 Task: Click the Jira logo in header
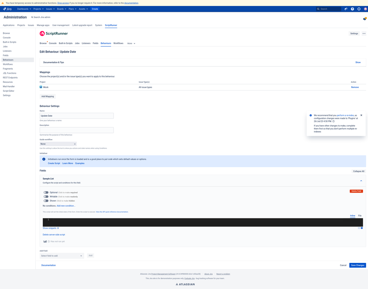[7, 9]
